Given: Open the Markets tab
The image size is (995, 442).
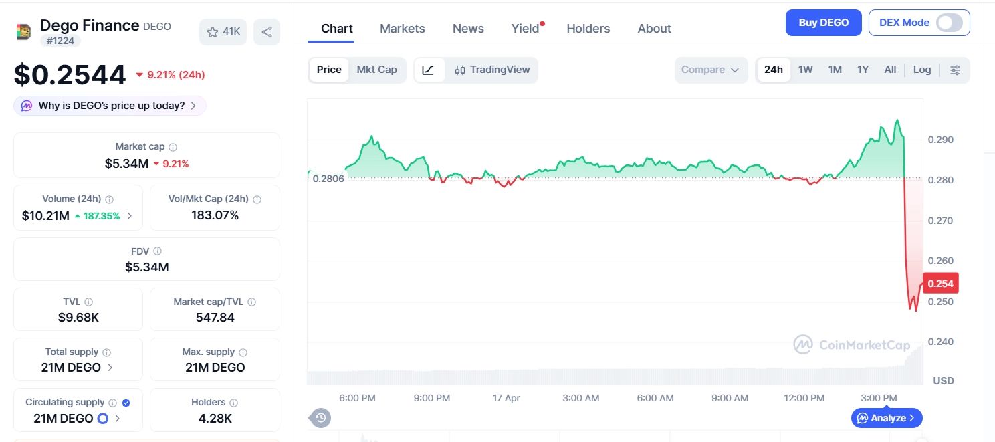Looking at the screenshot, I should 402,29.
